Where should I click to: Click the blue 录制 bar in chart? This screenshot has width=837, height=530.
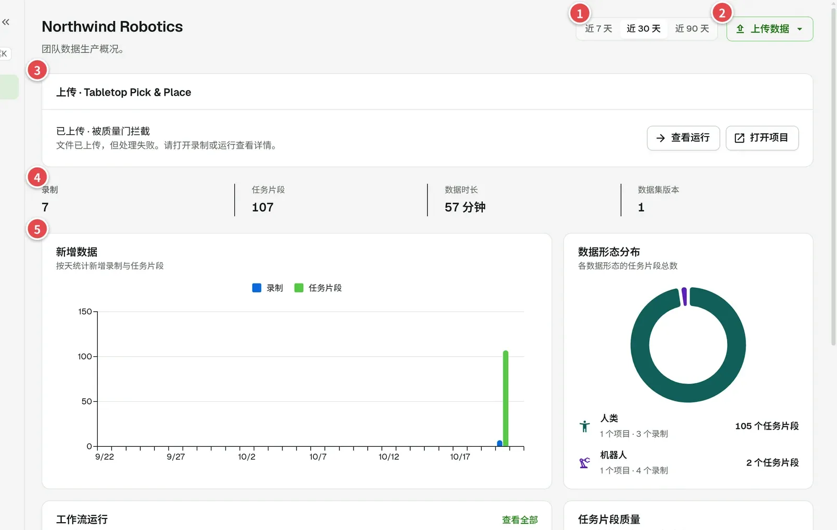pyautogui.click(x=500, y=443)
